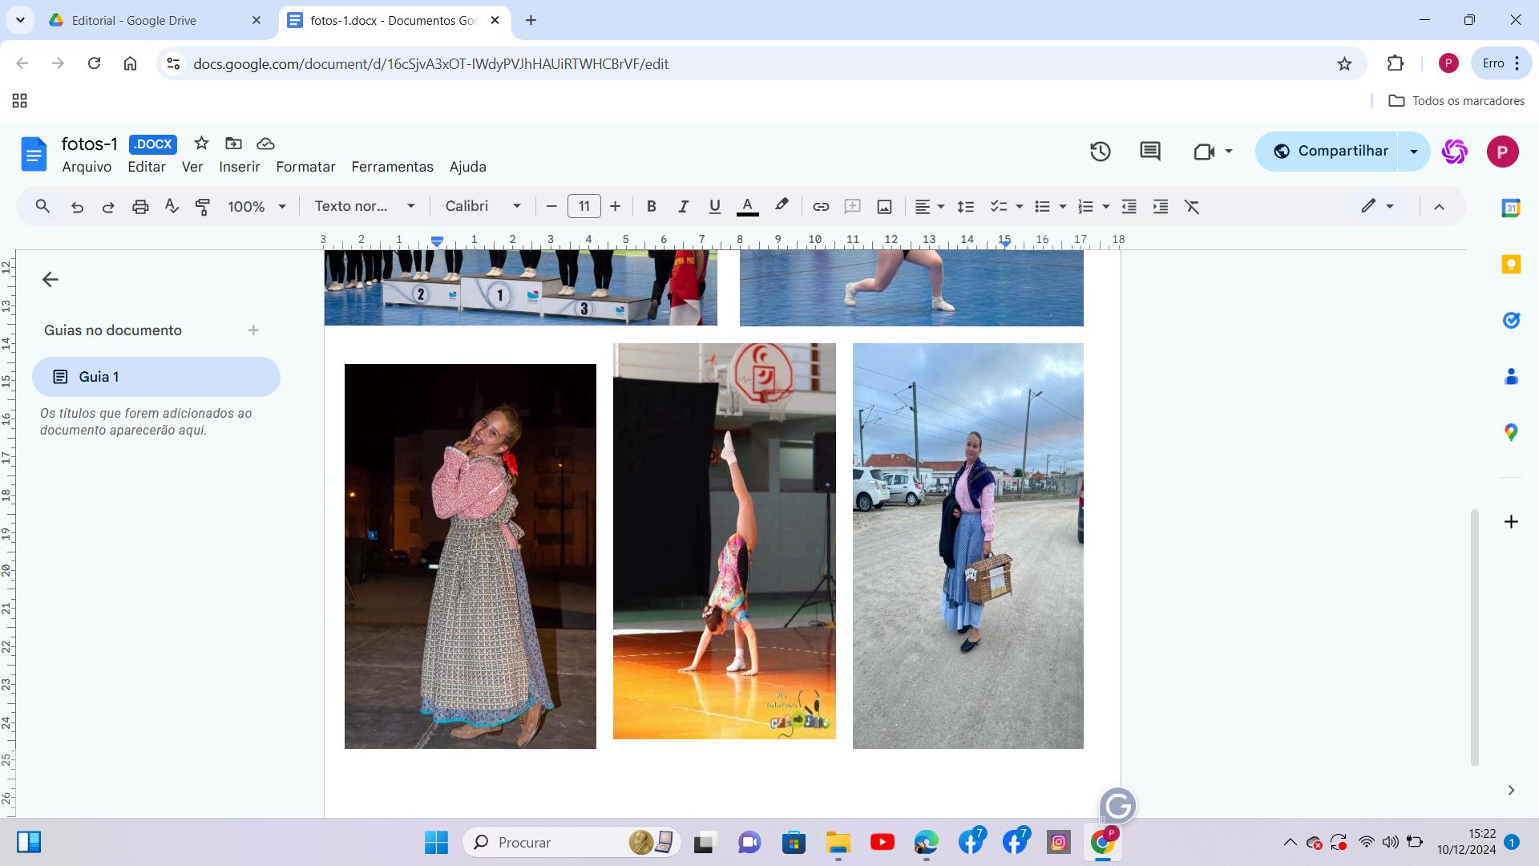Image resolution: width=1539 pixels, height=866 pixels.
Task: Toggle underline formatting
Action: 714,207
